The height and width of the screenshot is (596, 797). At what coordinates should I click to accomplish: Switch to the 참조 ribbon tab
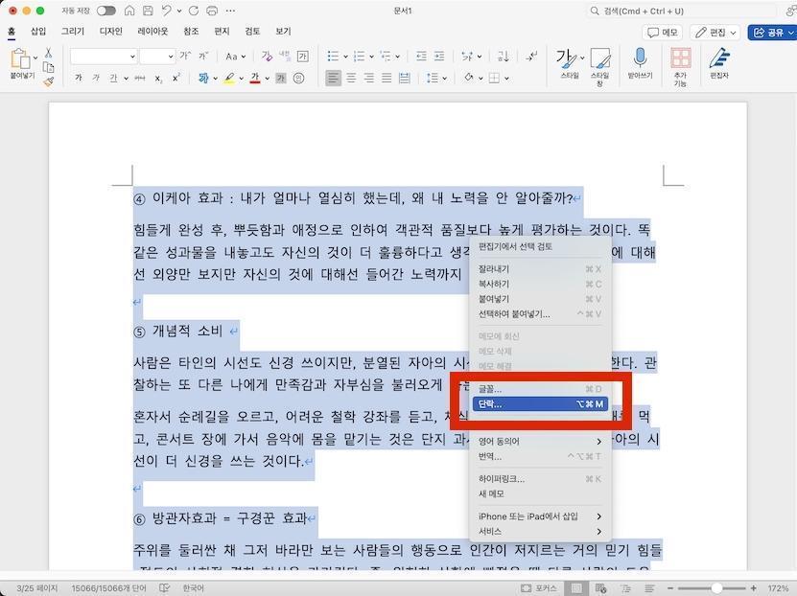191,32
